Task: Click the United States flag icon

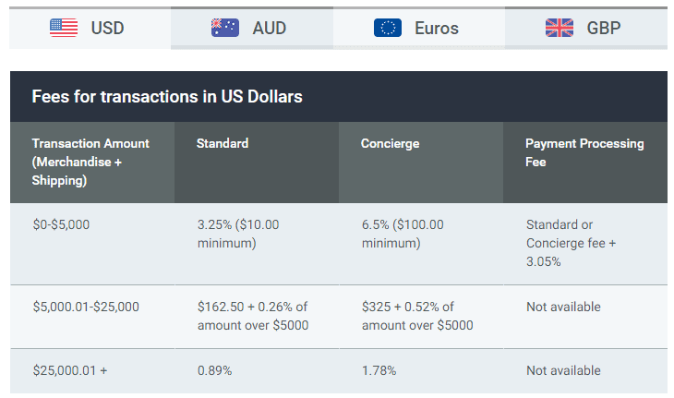Action: pyautogui.click(x=64, y=28)
